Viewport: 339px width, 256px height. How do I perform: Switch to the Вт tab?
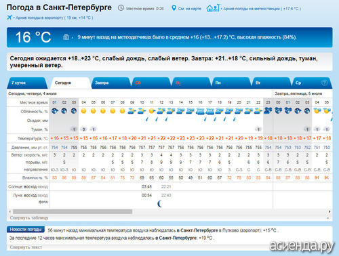point(271,83)
